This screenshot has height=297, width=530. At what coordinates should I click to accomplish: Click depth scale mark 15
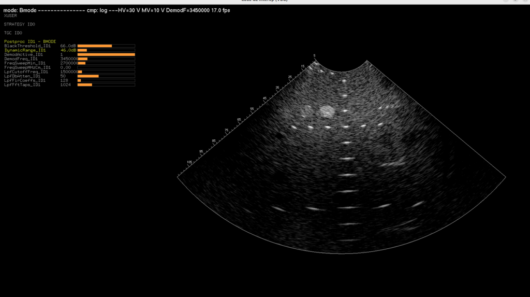tap(302, 66)
